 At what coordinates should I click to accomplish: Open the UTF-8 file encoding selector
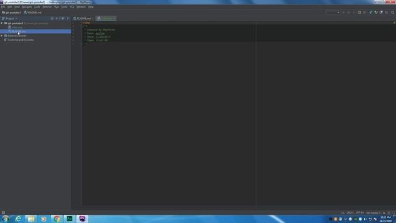(x=359, y=213)
